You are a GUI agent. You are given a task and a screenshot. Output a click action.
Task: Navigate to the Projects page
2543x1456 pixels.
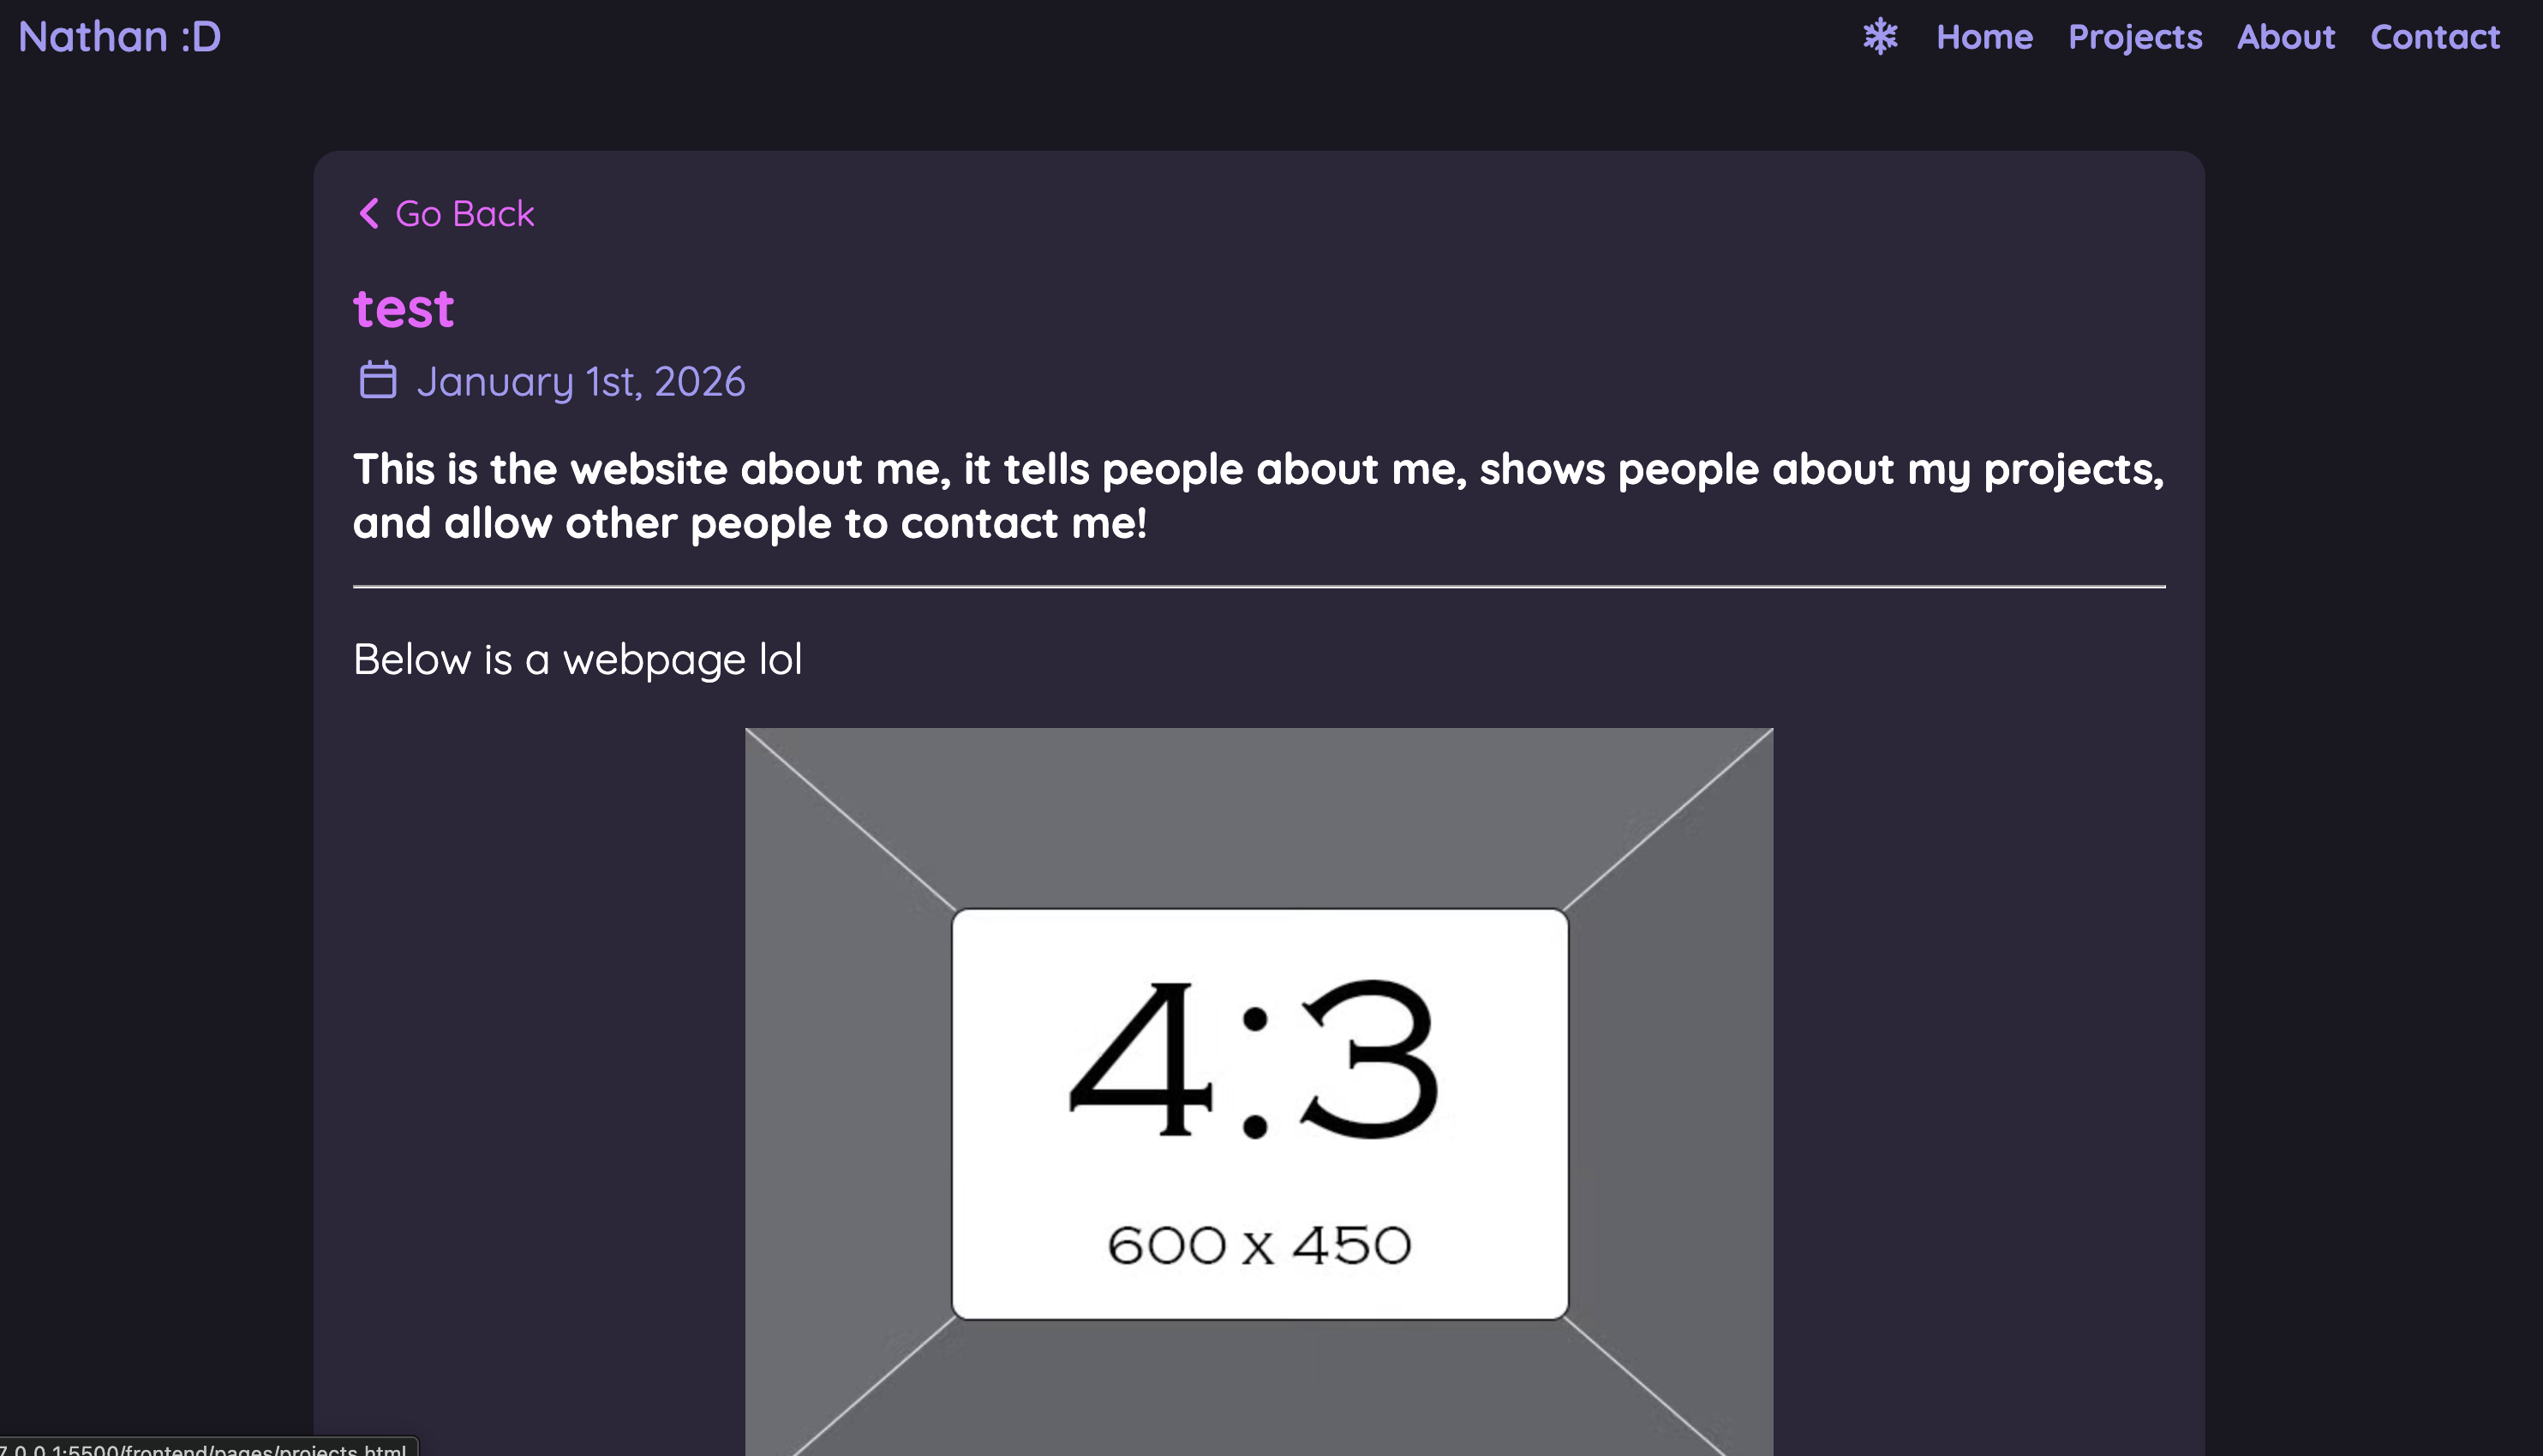coord(2135,37)
